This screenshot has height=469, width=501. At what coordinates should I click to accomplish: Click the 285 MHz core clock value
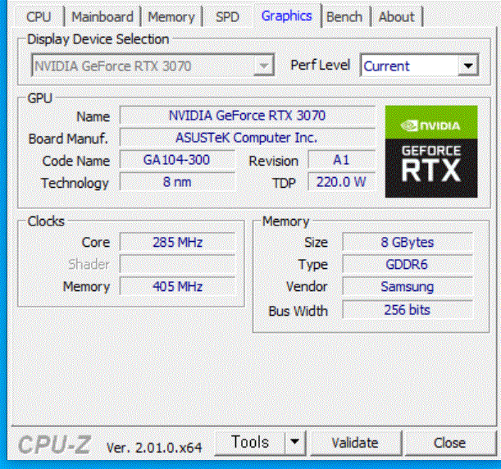coord(177,242)
